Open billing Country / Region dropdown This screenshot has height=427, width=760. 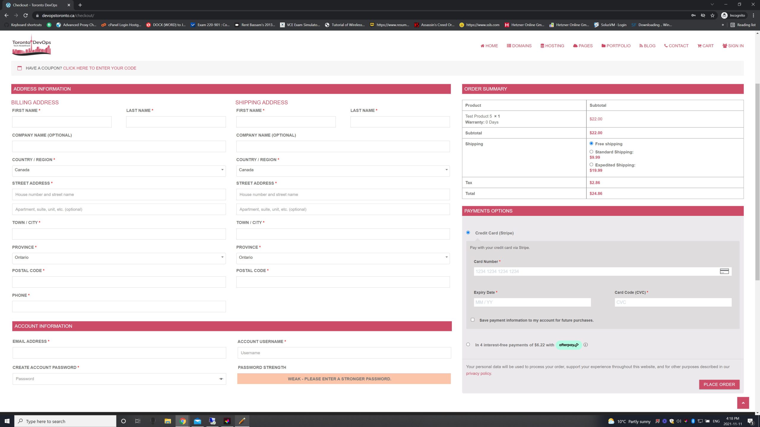tap(119, 170)
